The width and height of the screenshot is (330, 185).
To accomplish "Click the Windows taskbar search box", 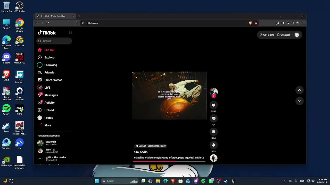I will [120, 181].
